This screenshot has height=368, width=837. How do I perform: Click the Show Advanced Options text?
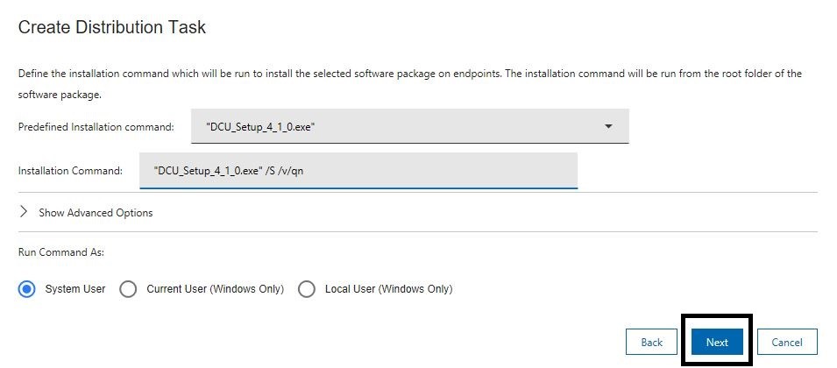(96, 213)
